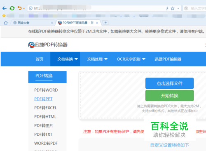Select the PDF转PPT link
Screen dimensions: 206x151
(43, 99)
